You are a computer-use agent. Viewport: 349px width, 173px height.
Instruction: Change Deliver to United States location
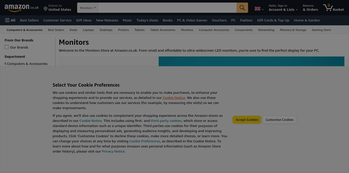click(x=57, y=8)
